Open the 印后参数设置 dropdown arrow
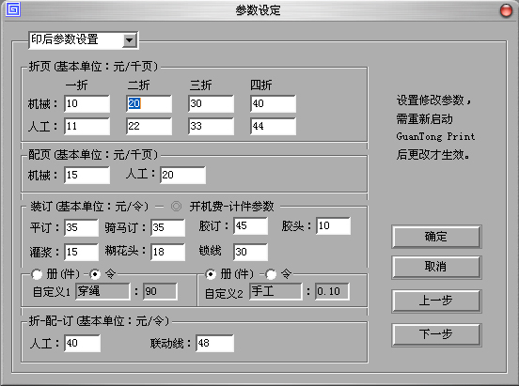Image resolution: width=519 pixels, height=386 pixels. tap(130, 40)
